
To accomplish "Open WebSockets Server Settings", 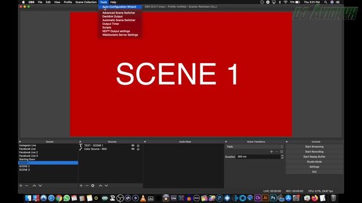I will [x=120, y=35].
